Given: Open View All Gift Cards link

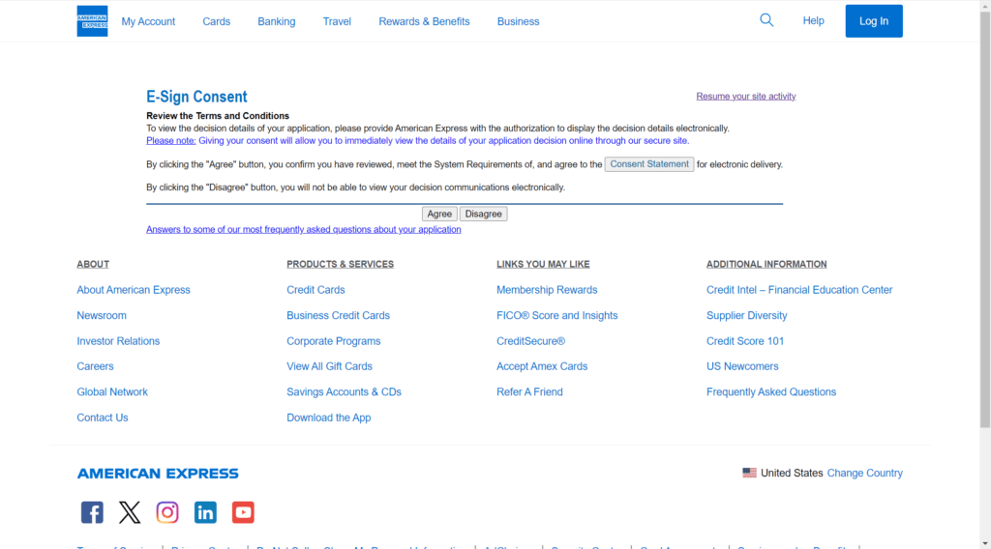Looking at the screenshot, I should (329, 366).
